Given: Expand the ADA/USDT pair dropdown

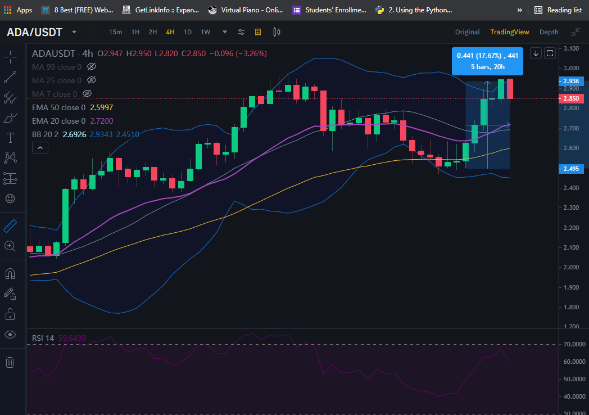Looking at the screenshot, I should [74, 32].
